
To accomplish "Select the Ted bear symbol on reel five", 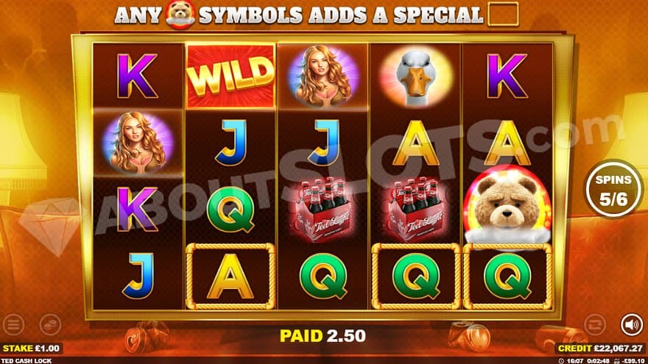I will click(507, 207).
